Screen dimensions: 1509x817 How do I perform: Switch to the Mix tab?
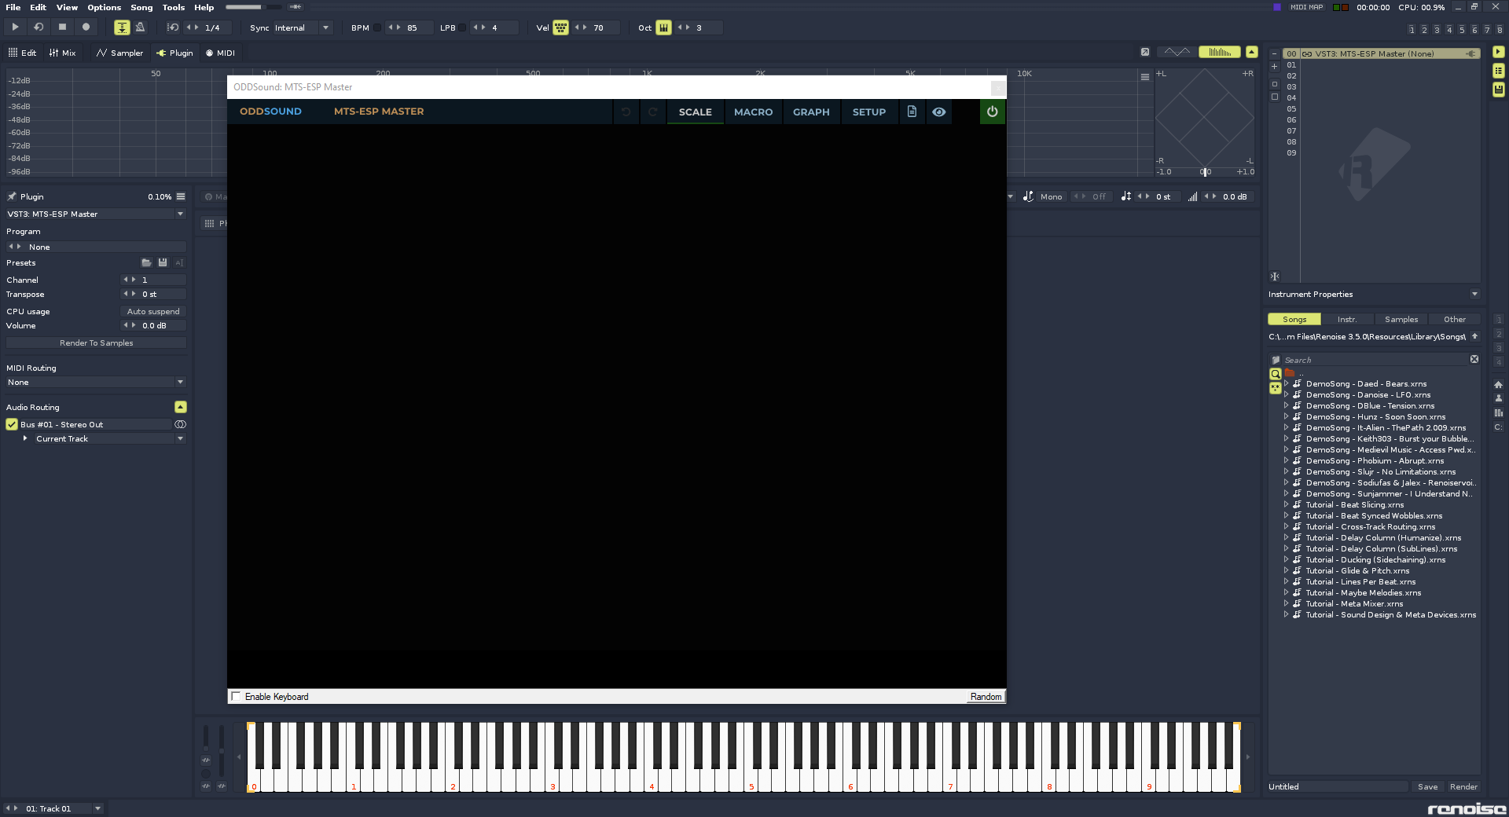[x=62, y=53]
